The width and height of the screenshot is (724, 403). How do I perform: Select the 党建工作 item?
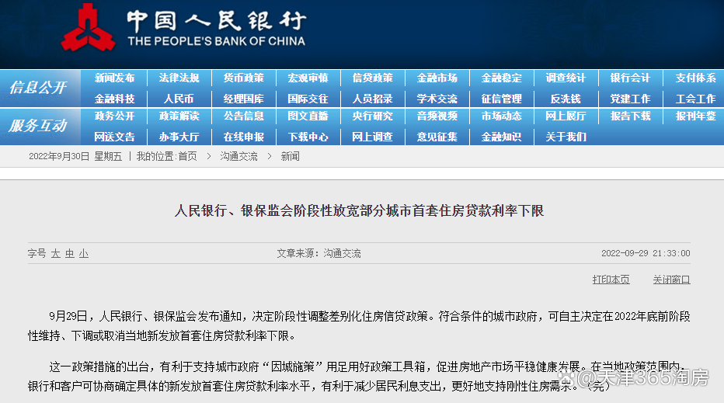pos(630,99)
